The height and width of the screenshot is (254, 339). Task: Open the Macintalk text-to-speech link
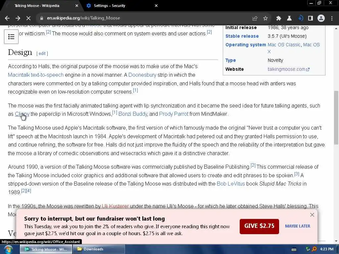click(36, 75)
